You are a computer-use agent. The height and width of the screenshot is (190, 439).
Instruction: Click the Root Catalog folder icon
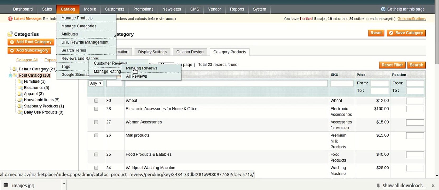coord(15,75)
